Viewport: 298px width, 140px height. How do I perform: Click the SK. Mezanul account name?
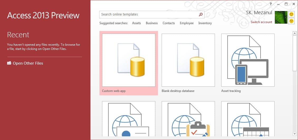(259, 13)
